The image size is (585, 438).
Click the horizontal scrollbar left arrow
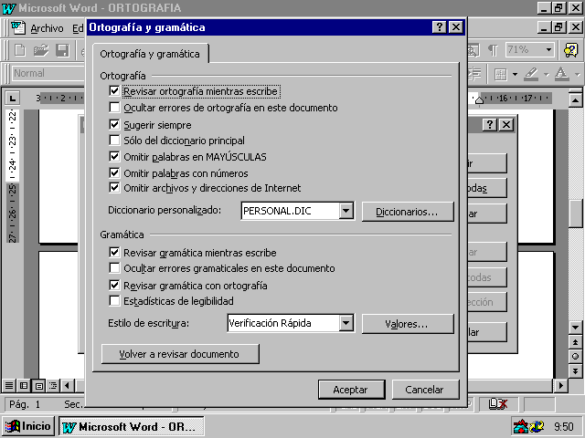pos(67,385)
